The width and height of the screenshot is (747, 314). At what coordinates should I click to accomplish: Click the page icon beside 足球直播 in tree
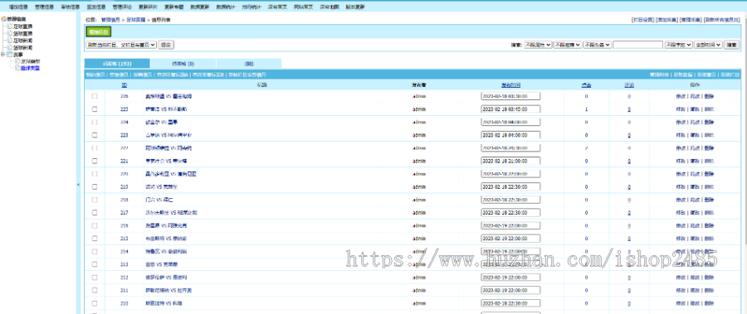tap(10, 27)
